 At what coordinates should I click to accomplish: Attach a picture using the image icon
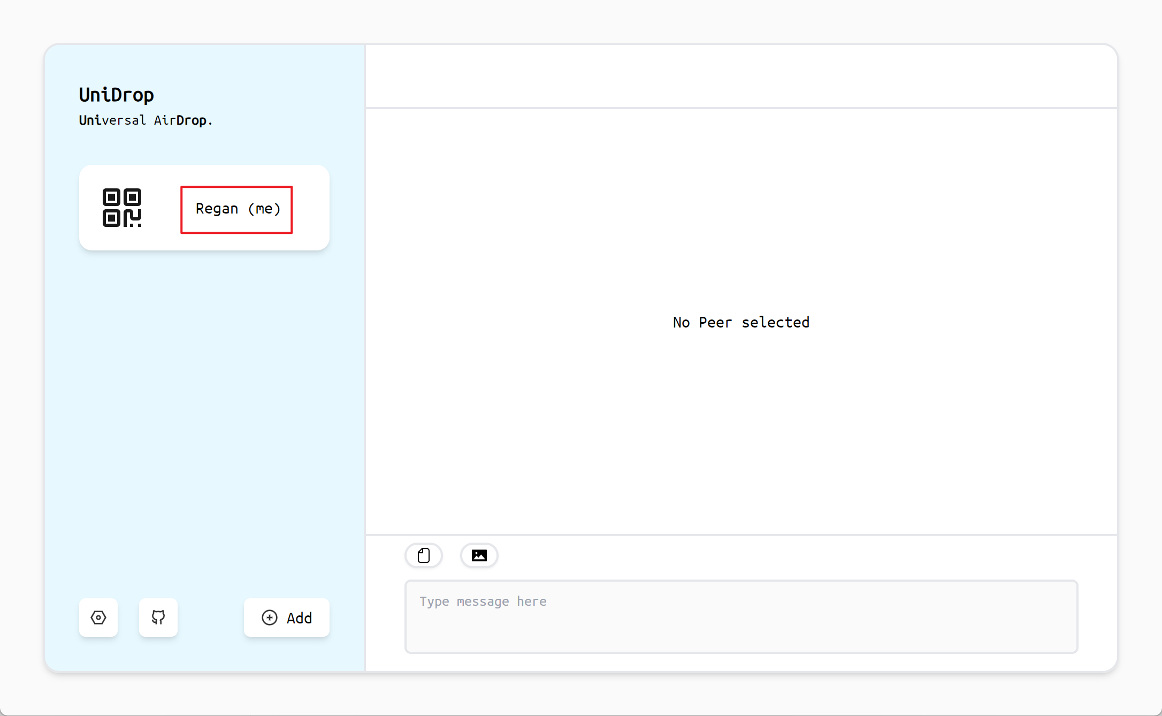(x=479, y=555)
